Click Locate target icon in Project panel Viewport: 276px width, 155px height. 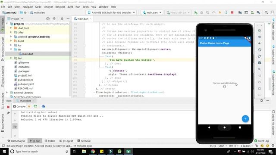(x=48, y=19)
